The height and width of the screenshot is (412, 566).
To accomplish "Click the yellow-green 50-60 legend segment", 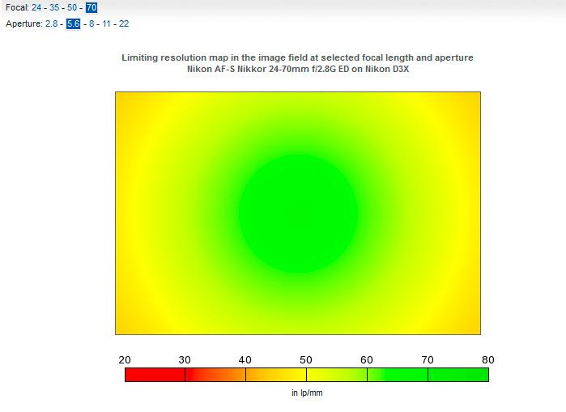I will click(337, 375).
